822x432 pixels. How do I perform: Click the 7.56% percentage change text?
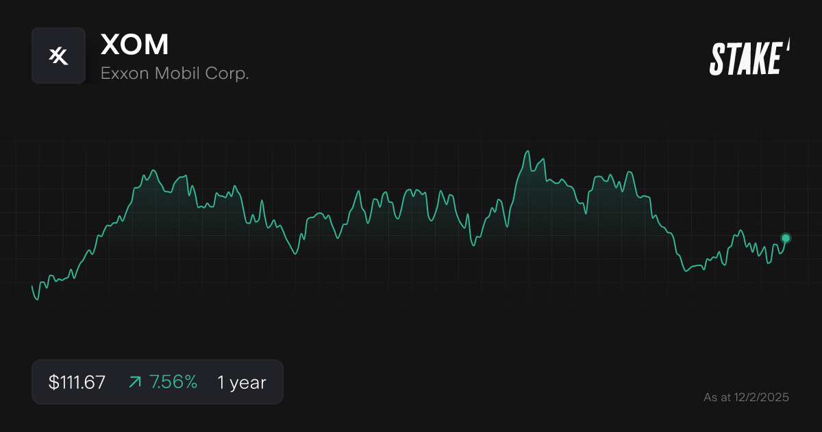(173, 381)
